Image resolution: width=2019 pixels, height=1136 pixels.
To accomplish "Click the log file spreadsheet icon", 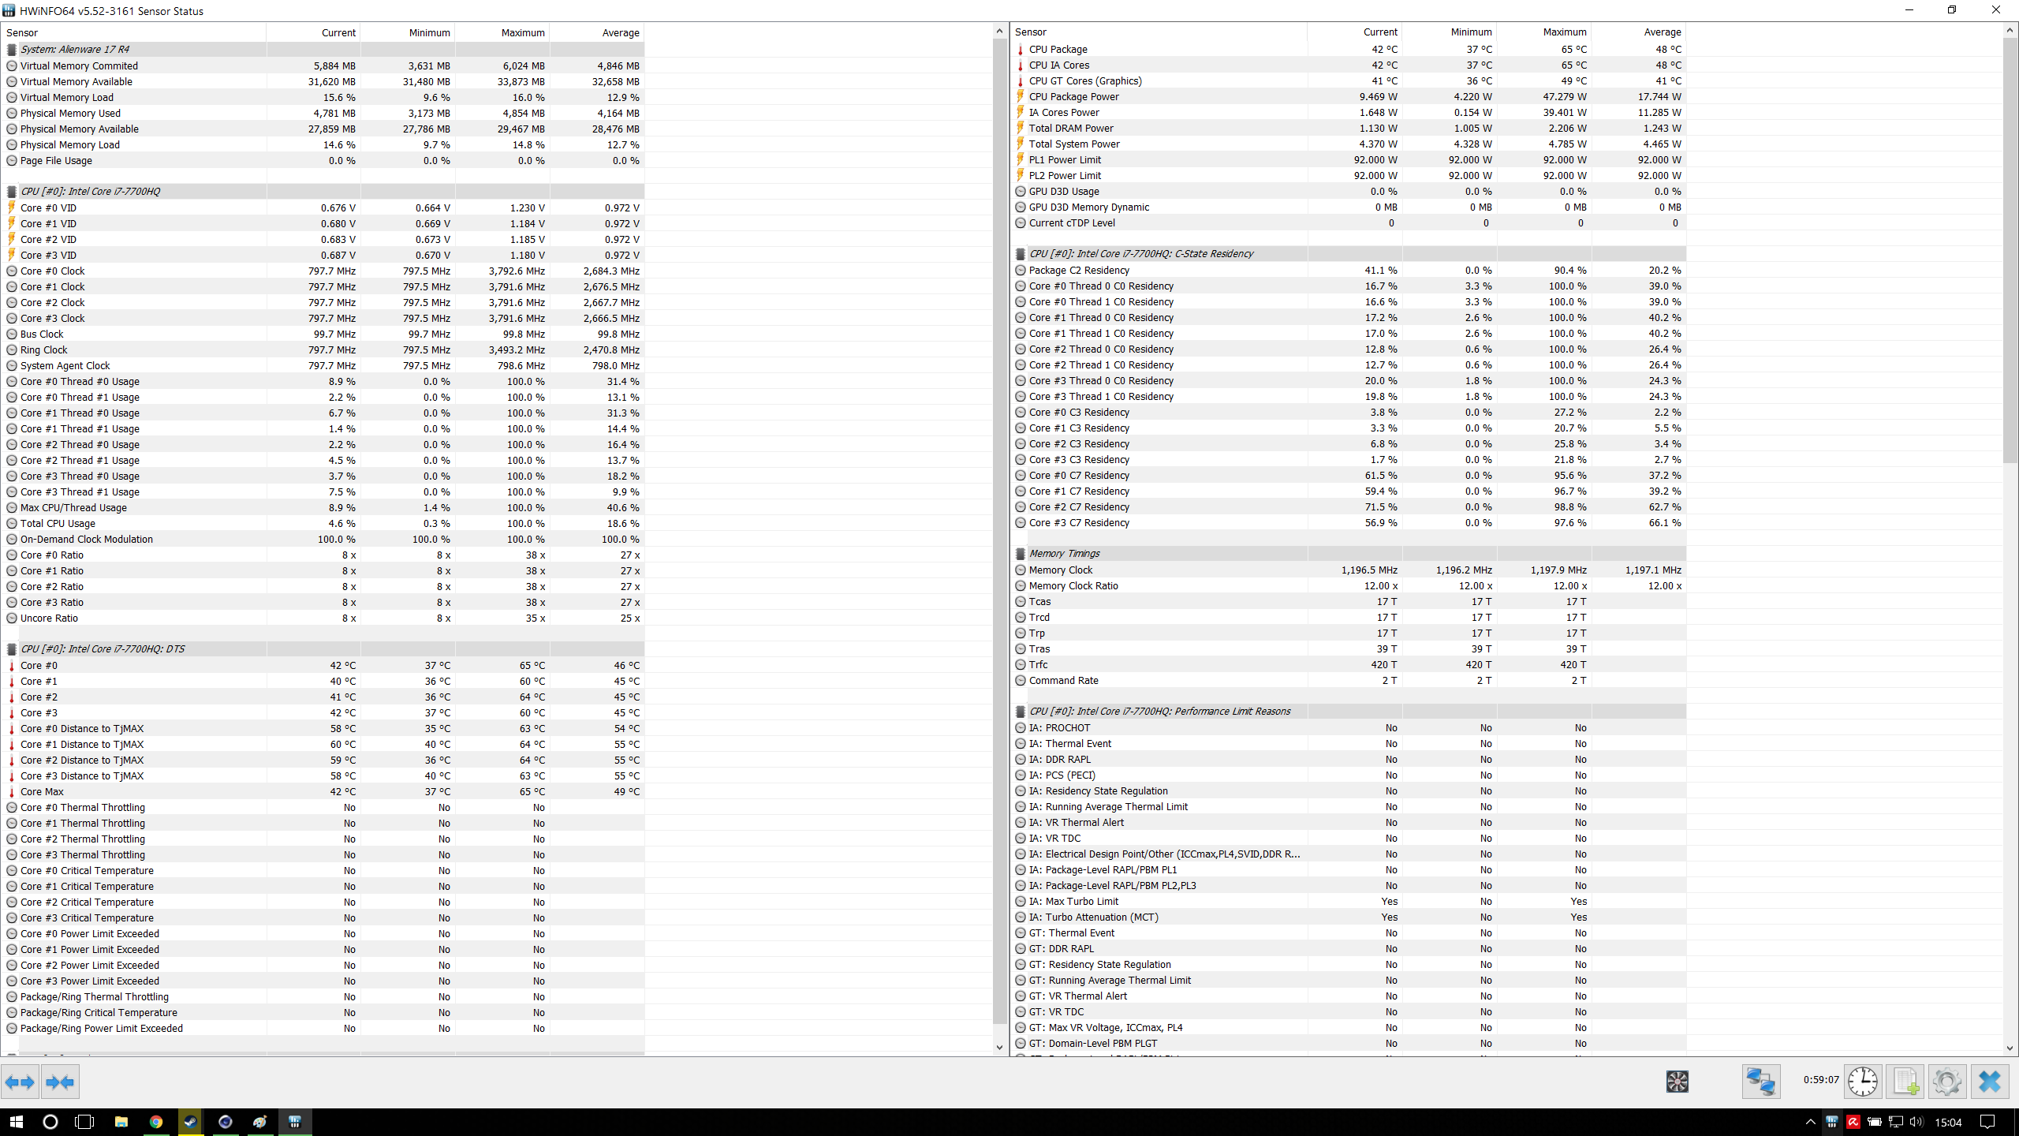I will (1905, 1082).
